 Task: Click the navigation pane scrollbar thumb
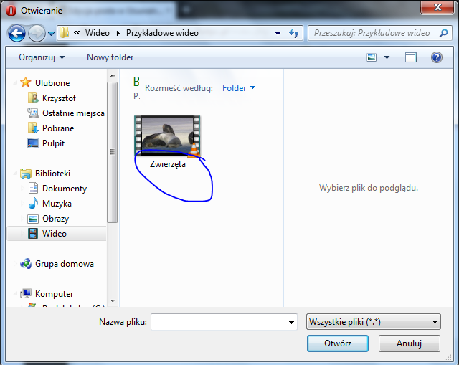click(x=112, y=153)
